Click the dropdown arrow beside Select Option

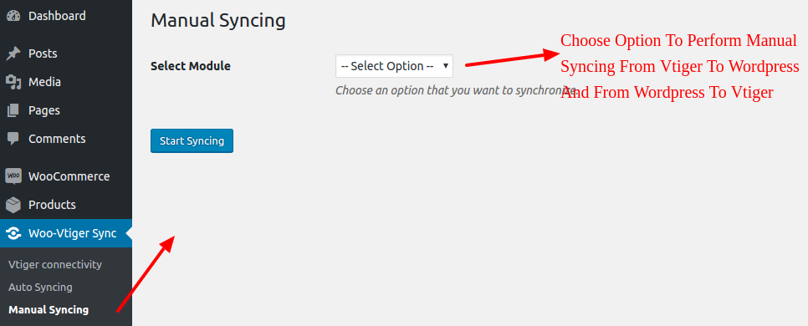pos(445,66)
